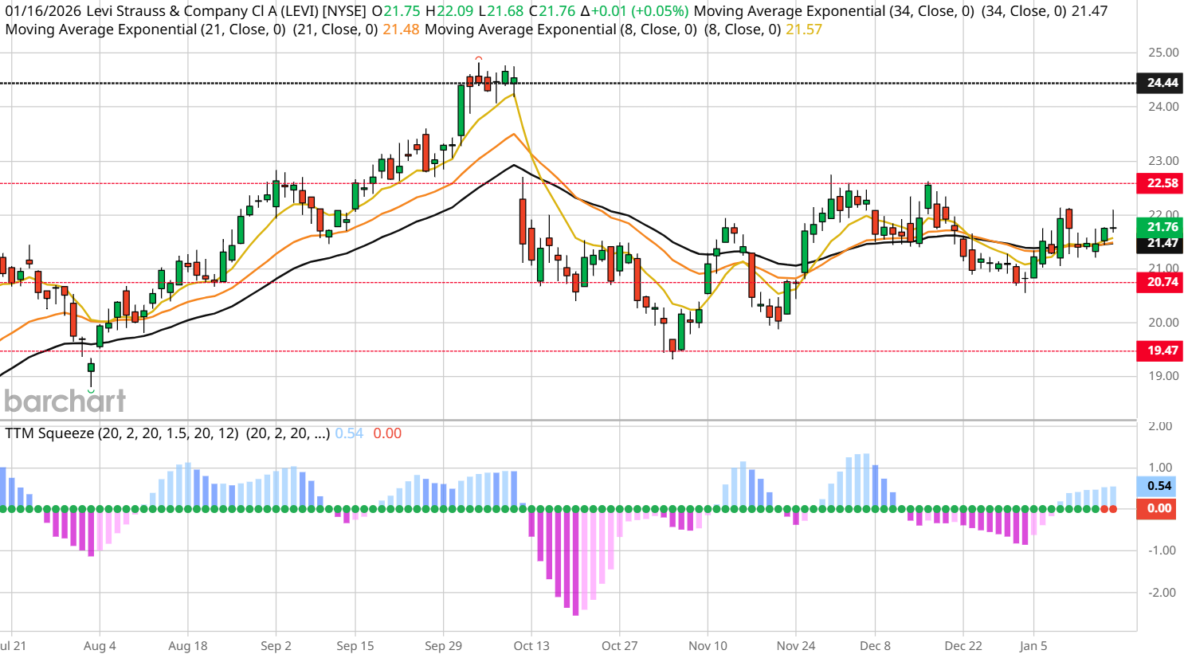Click the 01/16/2026 date in the chart header
1184x658 pixels.
(x=42, y=11)
